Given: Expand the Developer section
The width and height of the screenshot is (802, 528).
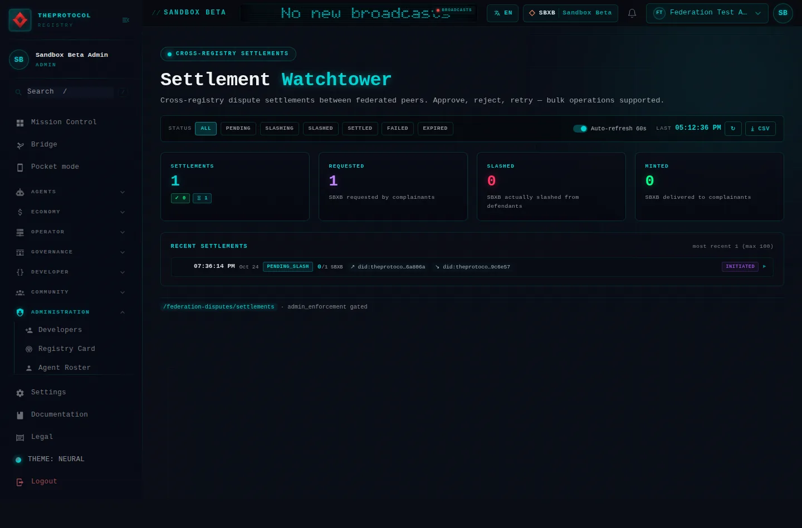Looking at the screenshot, I should click(x=70, y=272).
